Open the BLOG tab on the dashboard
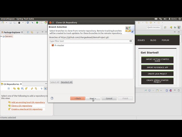 153,40
